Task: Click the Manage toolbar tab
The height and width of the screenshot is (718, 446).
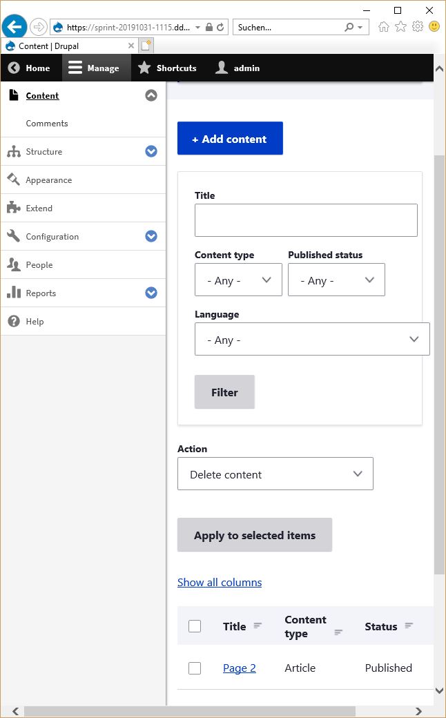Action: click(97, 68)
